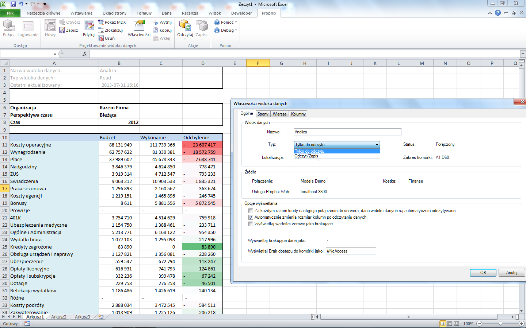Click the zoom slider handle

tap(500, 324)
